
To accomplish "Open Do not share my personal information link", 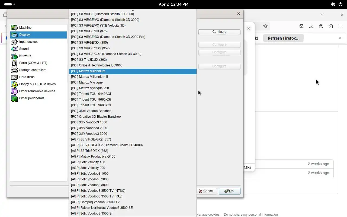I will (x=251, y=214).
